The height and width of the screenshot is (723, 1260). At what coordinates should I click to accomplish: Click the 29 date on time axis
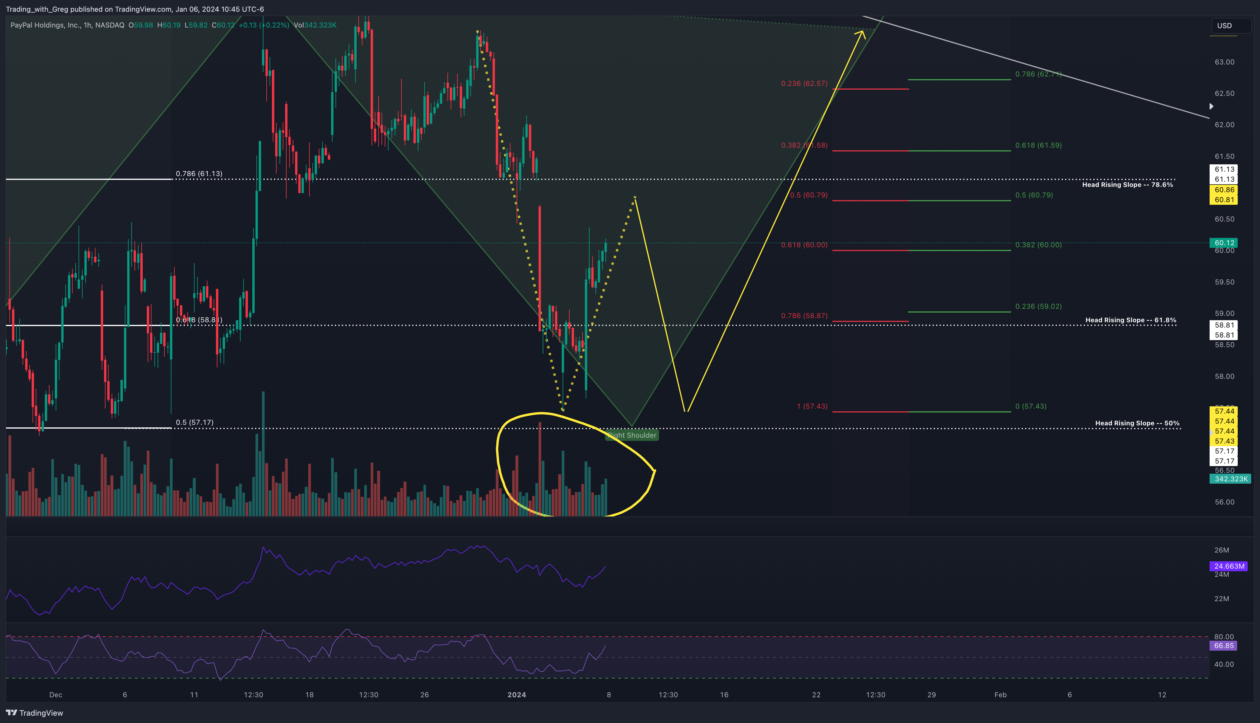click(x=931, y=695)
